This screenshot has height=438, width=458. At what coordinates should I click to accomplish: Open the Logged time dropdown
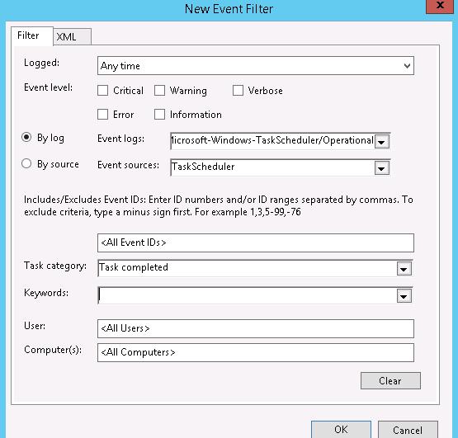[256, 66]
